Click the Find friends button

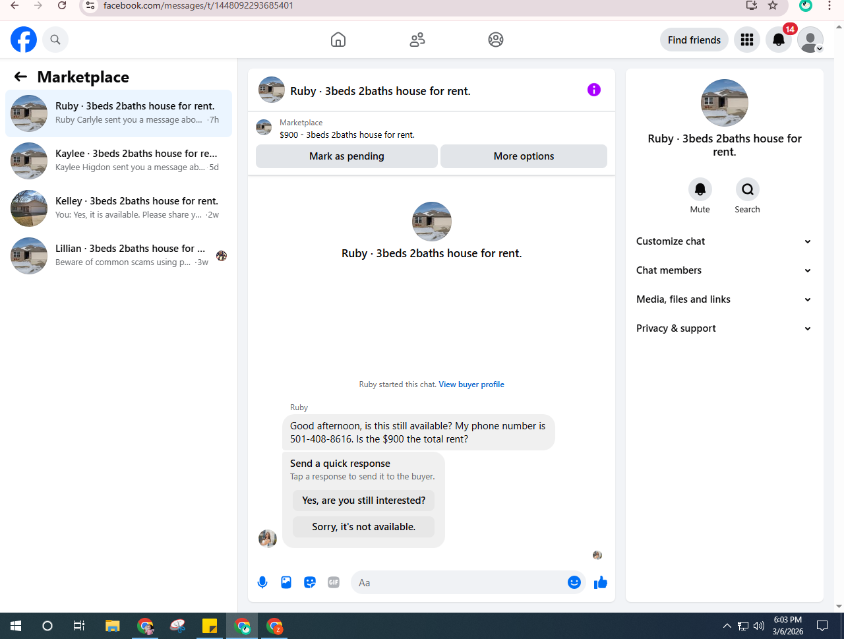tap(694, 40)
